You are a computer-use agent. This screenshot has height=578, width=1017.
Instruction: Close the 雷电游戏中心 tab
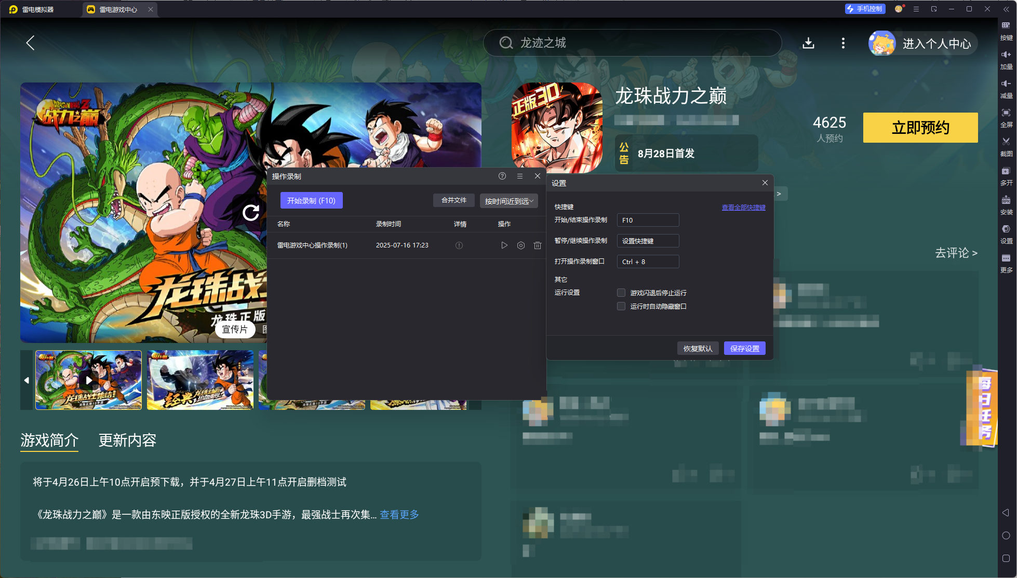point(151,9)
